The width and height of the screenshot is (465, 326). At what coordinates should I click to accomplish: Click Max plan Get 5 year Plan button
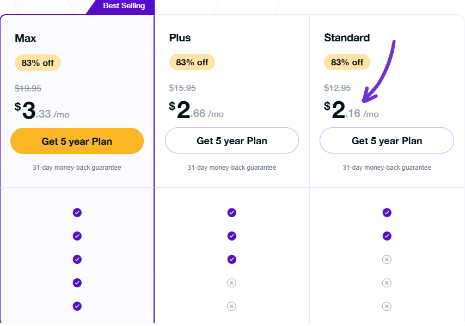[77, 142]
